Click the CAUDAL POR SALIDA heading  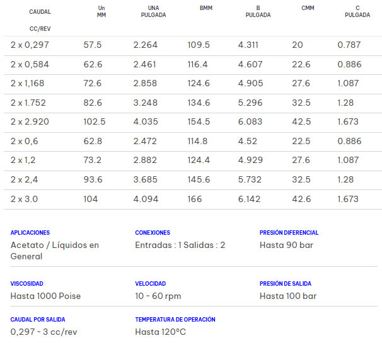pos(38,320)
